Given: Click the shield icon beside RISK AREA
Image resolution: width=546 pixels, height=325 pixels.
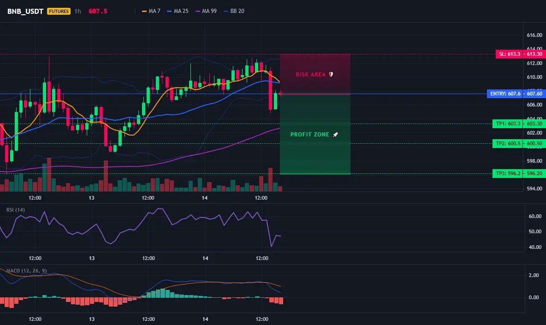Looking at the screenshot, I should tap(331, 75).
